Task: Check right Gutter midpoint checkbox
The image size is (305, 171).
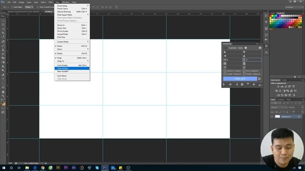Action: pos(244,74)
